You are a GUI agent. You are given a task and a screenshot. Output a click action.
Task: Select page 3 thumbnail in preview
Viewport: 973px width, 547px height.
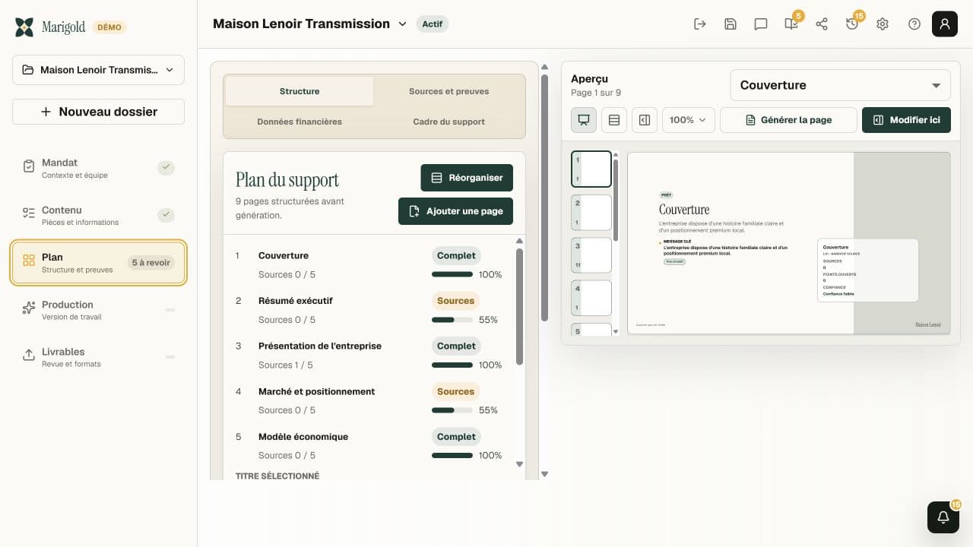pyautogui.click(x=591, y=255)
